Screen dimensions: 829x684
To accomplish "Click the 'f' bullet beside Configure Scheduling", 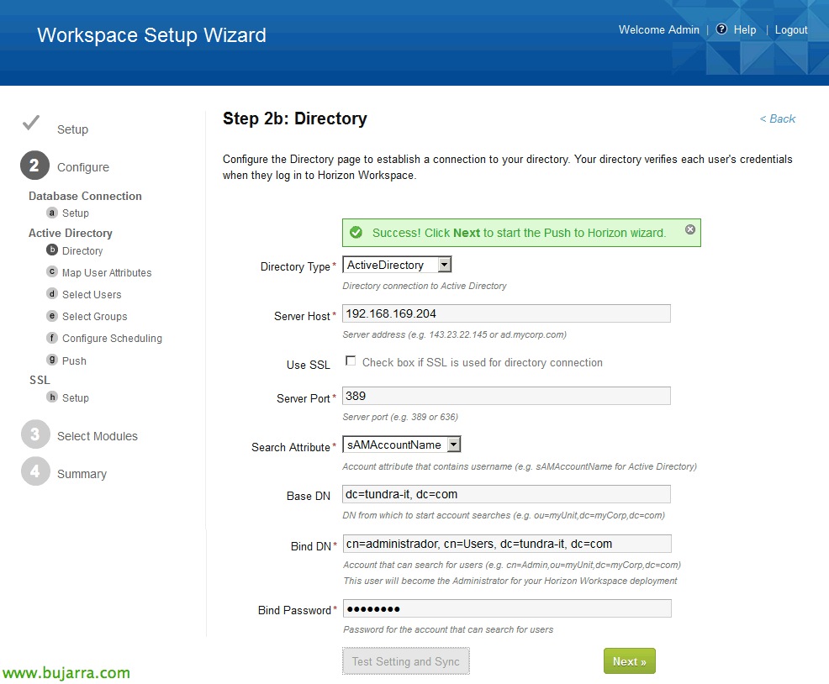I will tap(52, 337).
